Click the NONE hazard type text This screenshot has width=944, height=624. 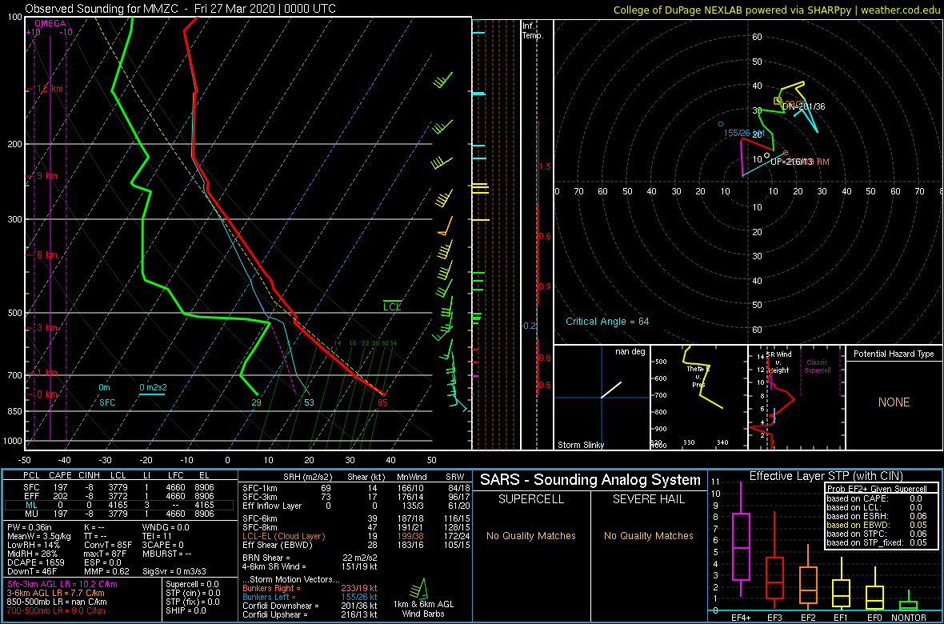click(x=894, y=402)
